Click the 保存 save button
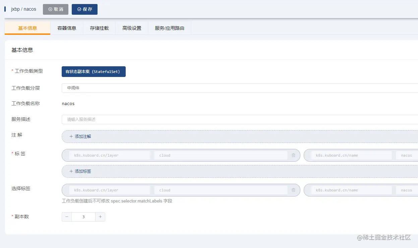 coord(84,9)
